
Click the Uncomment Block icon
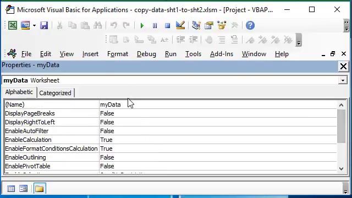click(x=234, y=40)
